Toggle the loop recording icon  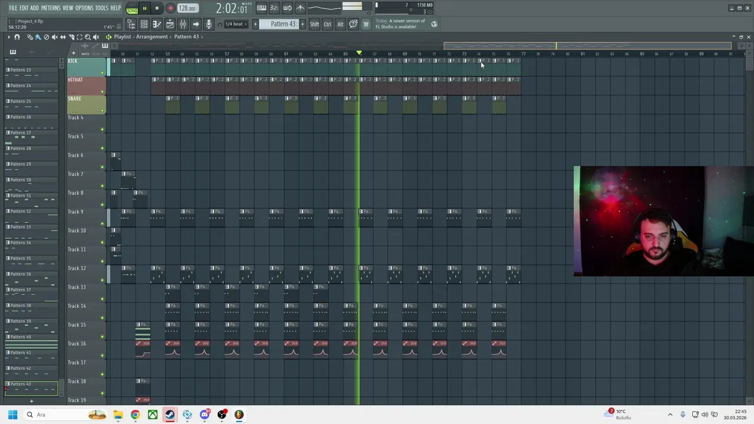tap(287, 8)
